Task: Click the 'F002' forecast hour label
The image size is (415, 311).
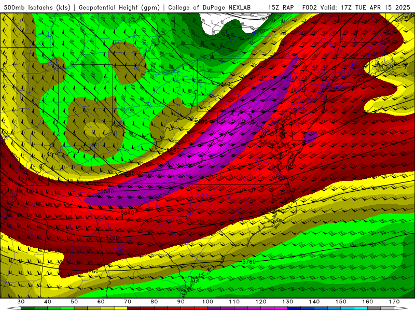Action: pyautogui.click(x=309, y=8)
